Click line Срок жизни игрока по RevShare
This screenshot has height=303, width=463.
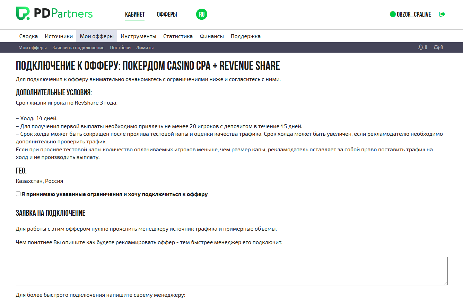point(67,103)
